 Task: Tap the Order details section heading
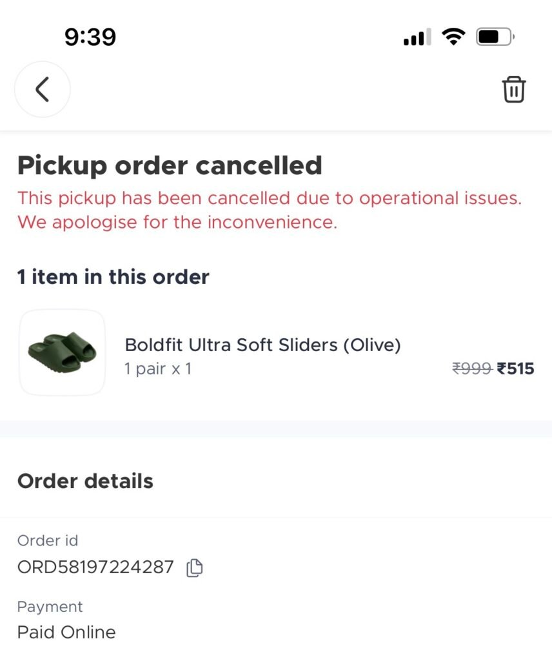pos(85,481)
